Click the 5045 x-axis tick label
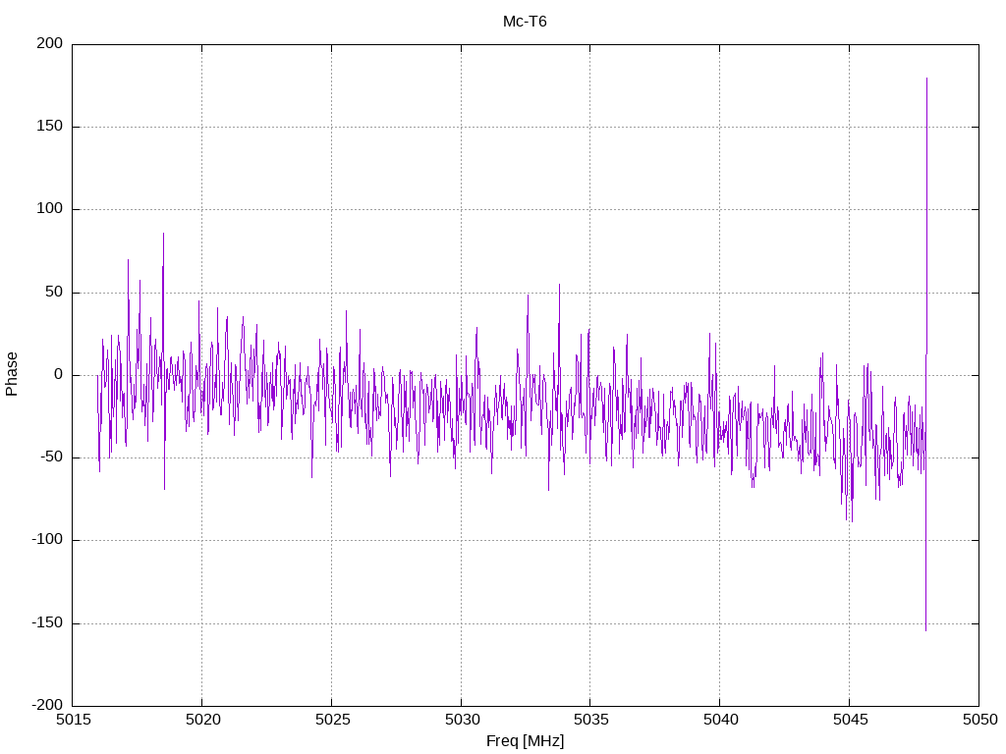The height and width of the screenshot is (754, 1006). (x=849, y=720)
